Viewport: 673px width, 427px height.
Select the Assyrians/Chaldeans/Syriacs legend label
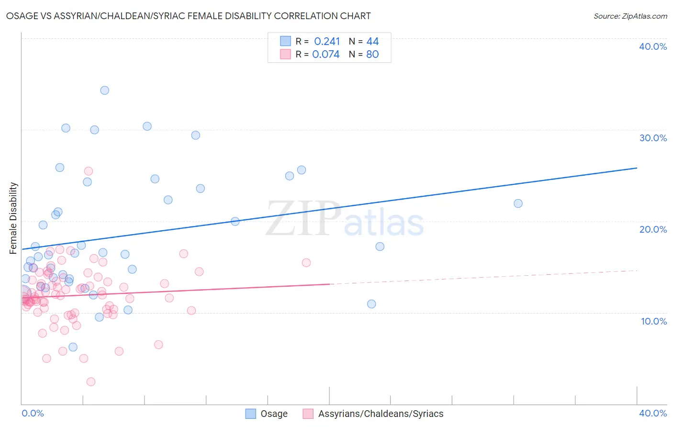point(381,414)
